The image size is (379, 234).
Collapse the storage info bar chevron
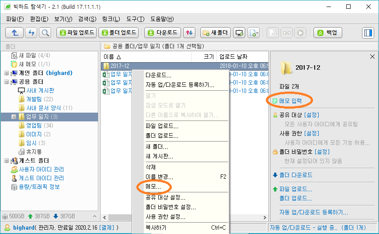(x=94, y=216)
